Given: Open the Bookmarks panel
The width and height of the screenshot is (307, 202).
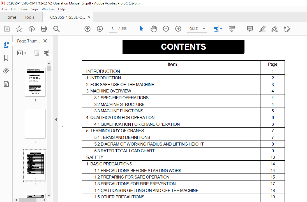Looking at the screenshot, I should 6,58.
